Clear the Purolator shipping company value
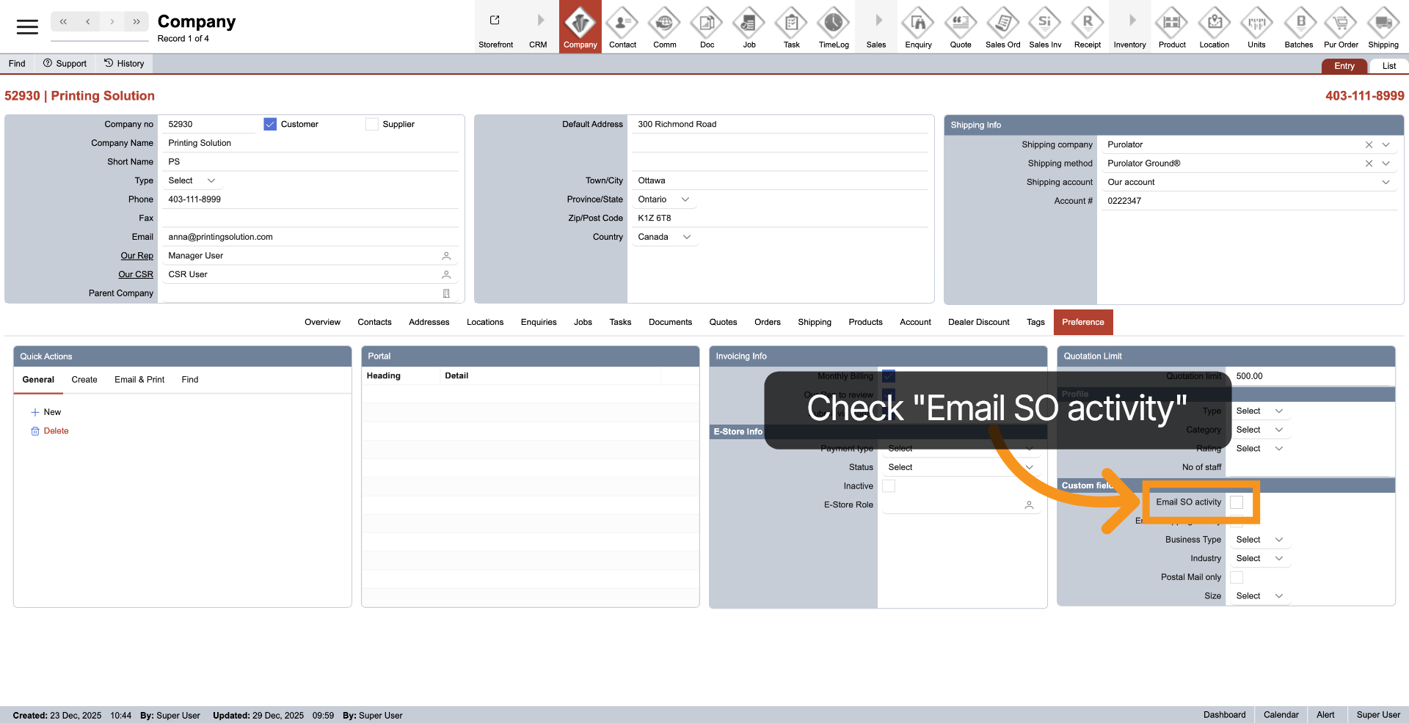 1369,145
